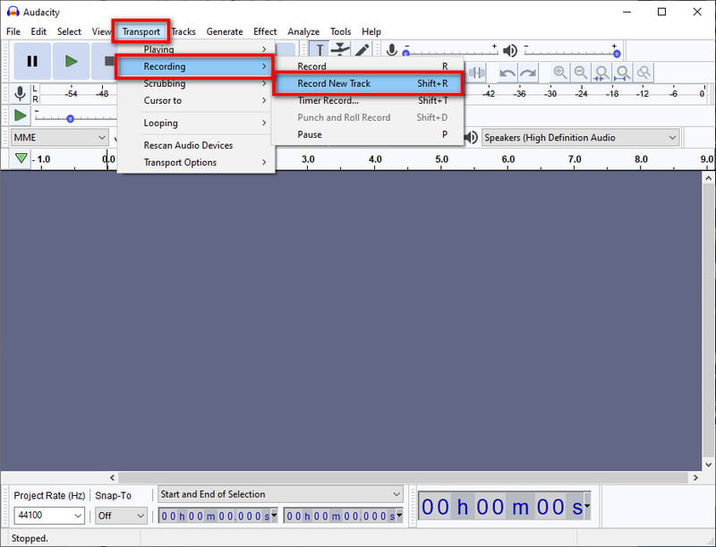Expand the Looping submenu
716x547 pixels.
pos(196,123)
